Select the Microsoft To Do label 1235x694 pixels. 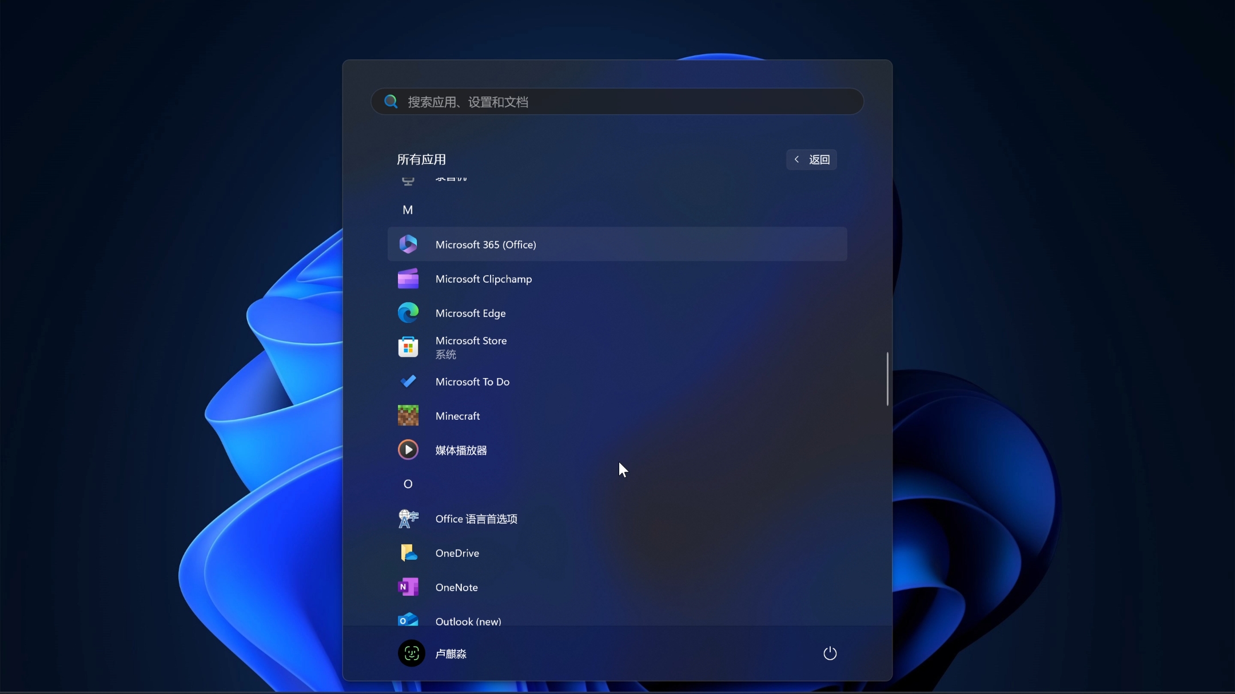(x=472, y=382)
